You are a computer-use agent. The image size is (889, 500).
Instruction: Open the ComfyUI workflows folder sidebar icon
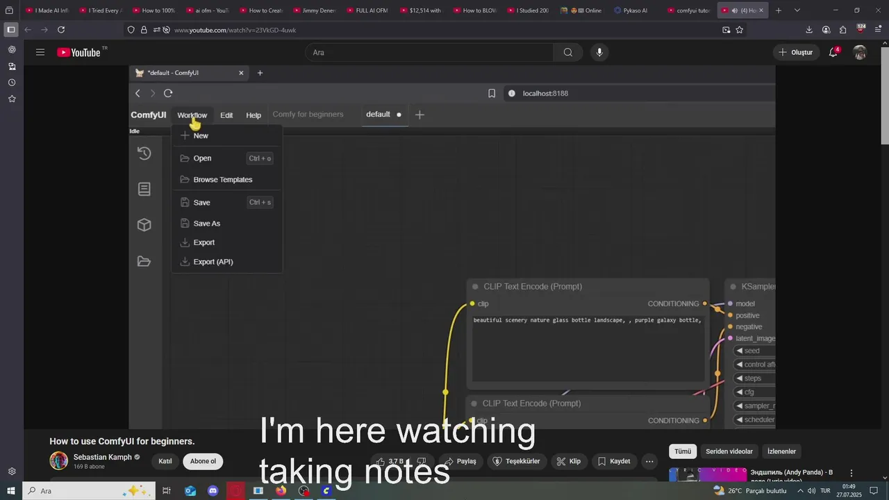point(144,261)
